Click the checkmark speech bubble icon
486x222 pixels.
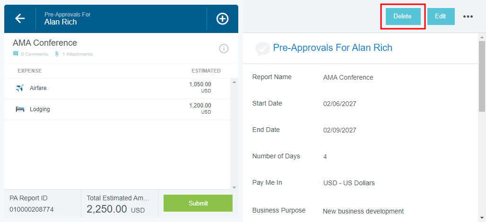pos(262,48)
